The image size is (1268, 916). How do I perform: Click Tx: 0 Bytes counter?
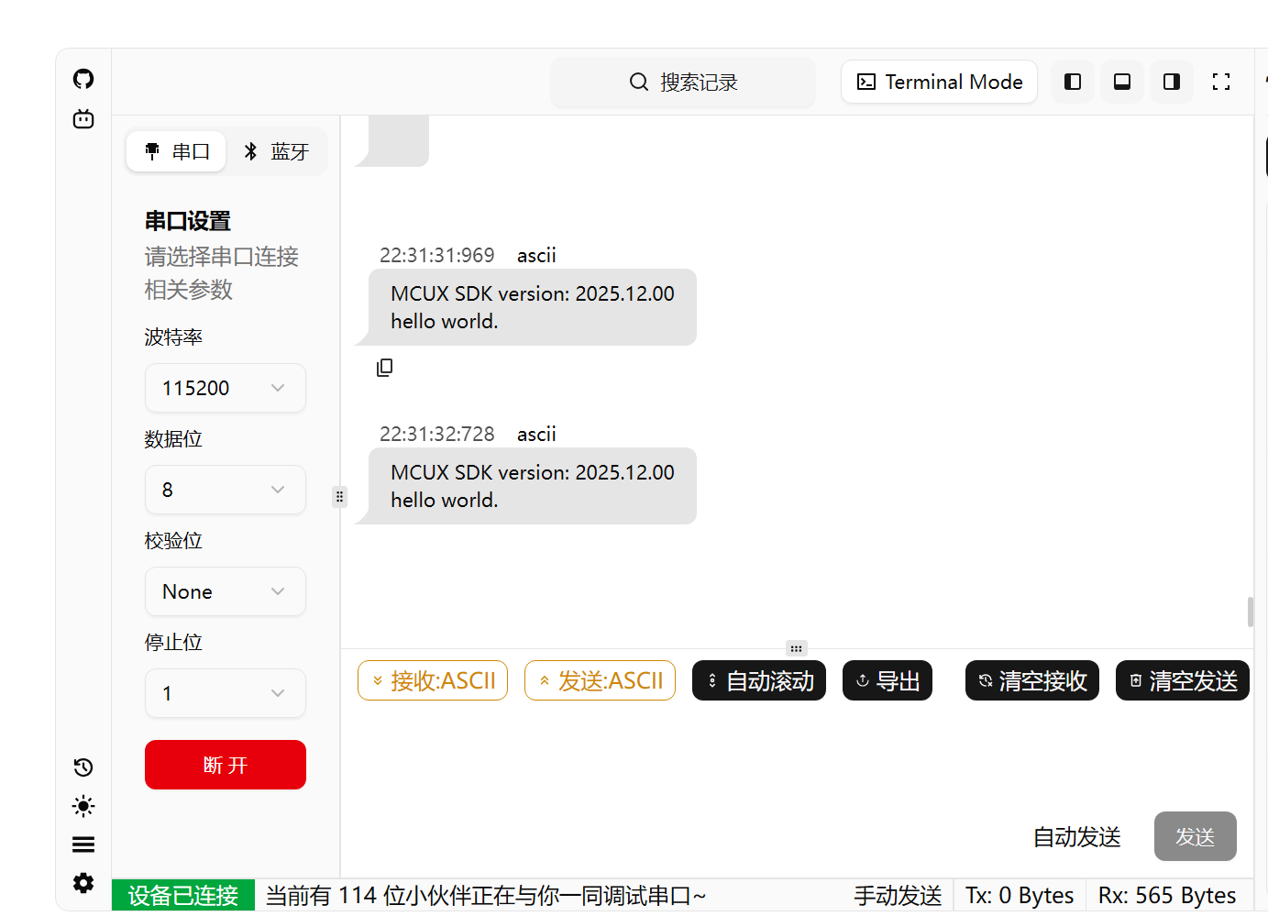pos(1020,896)
